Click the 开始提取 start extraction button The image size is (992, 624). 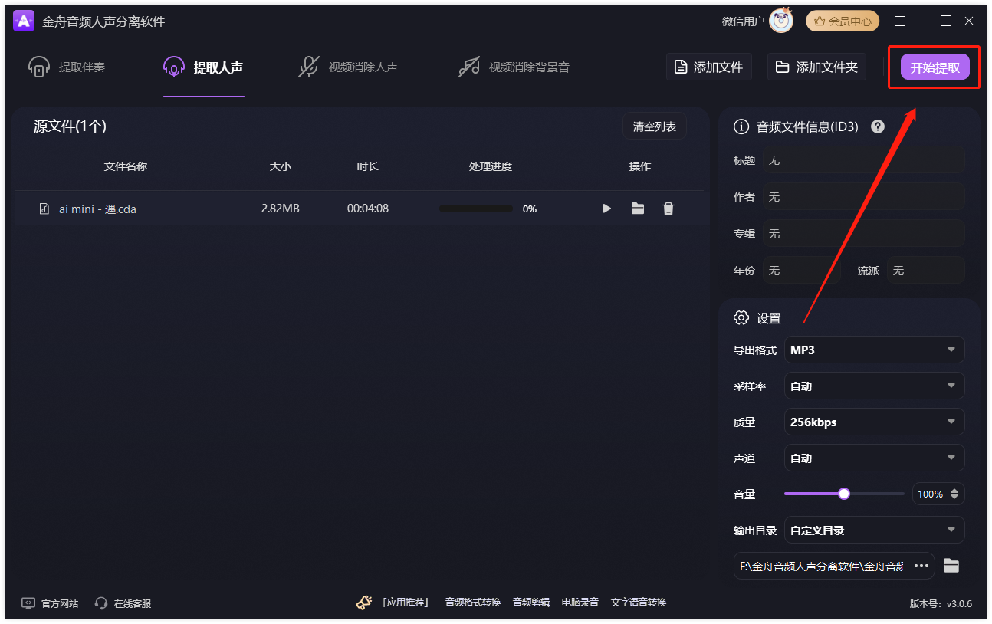(934, 67)
